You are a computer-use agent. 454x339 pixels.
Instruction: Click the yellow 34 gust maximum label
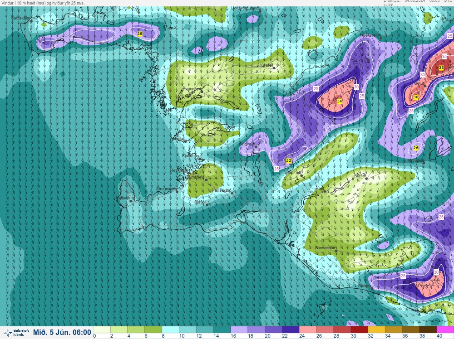coord(339,101)
